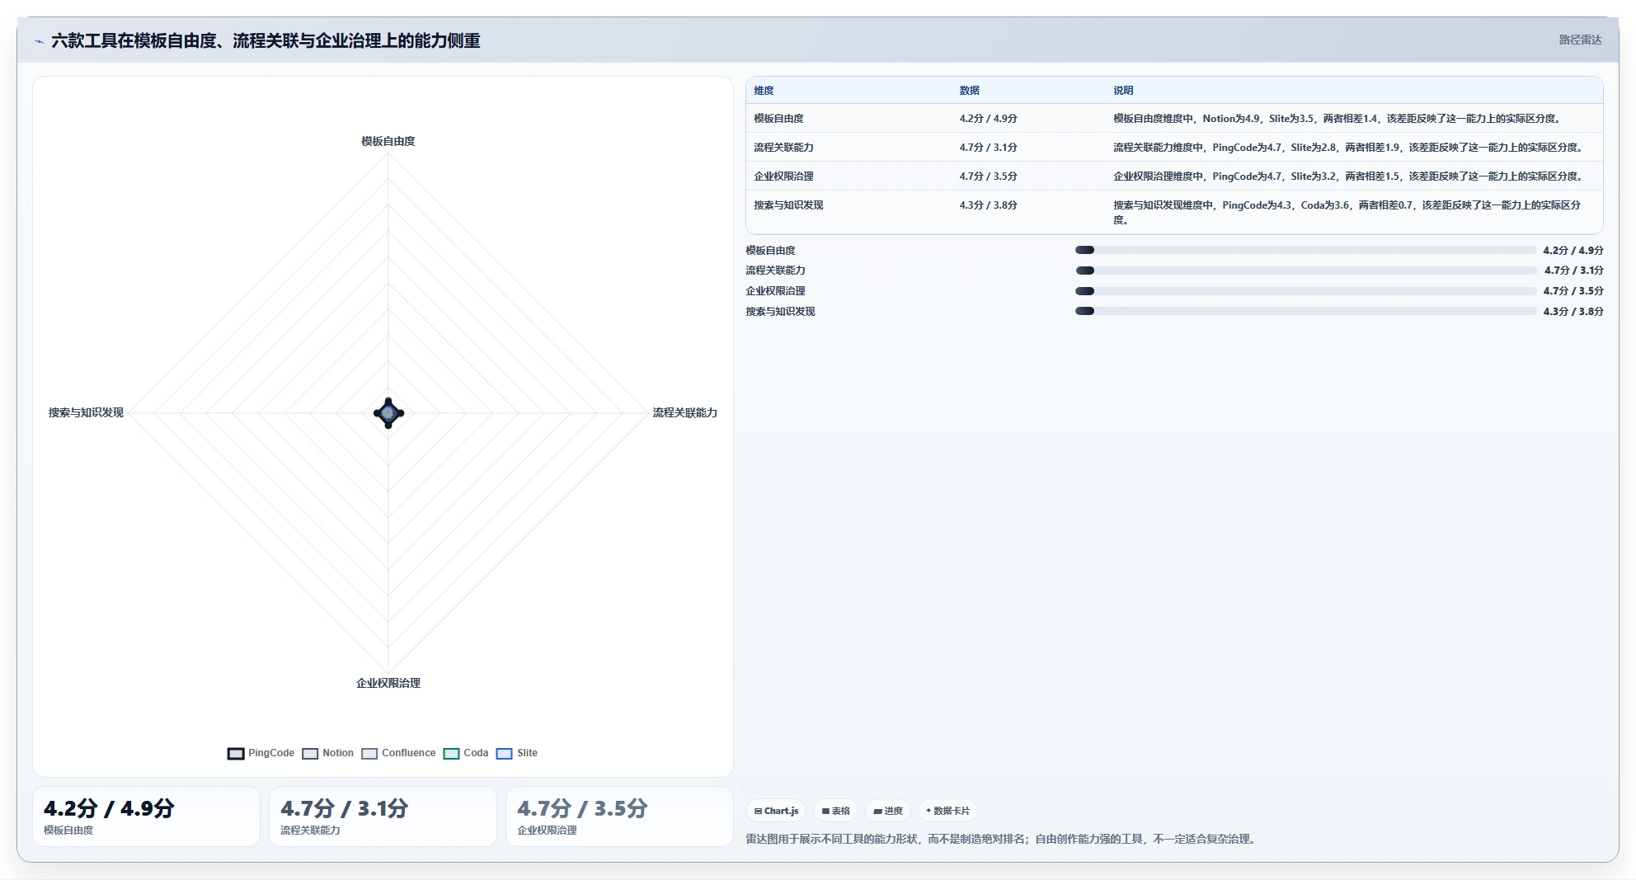Click description mentioning Slite为3.2
Image resolution: width=1636 pixels, height=880 pixels.
pos(1349,176)
